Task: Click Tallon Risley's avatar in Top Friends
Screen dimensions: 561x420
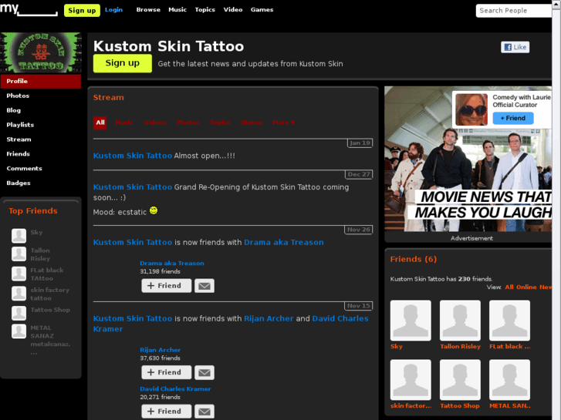Action: pyautogui.click(x=19, y=254)
